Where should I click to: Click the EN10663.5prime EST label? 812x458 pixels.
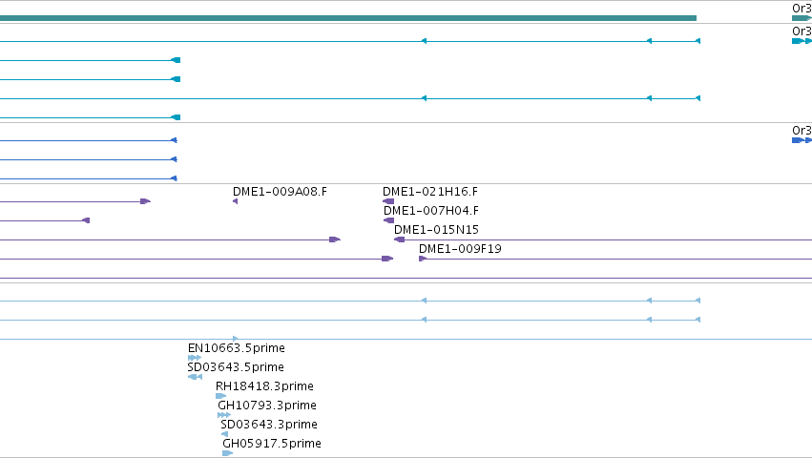(236, 348)
